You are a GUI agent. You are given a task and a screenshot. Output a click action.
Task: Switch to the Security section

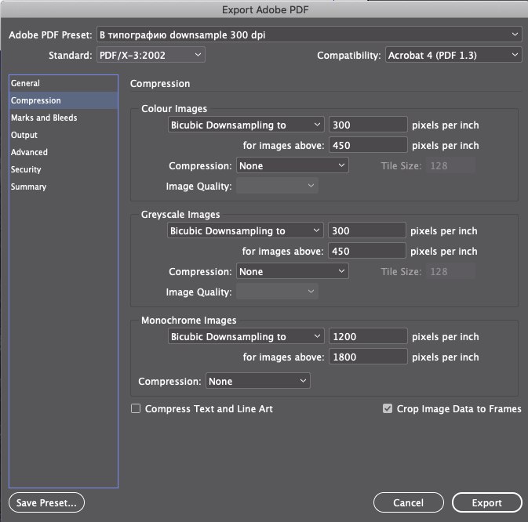(x=64, y=169)
